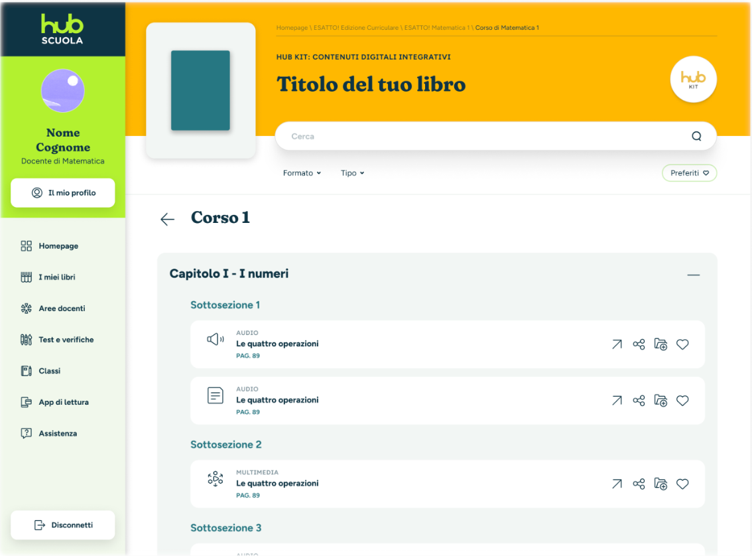Open the Tipo filter dropdown
The width and height of the screenshot is (752, 556).
(x=353, y=173)
